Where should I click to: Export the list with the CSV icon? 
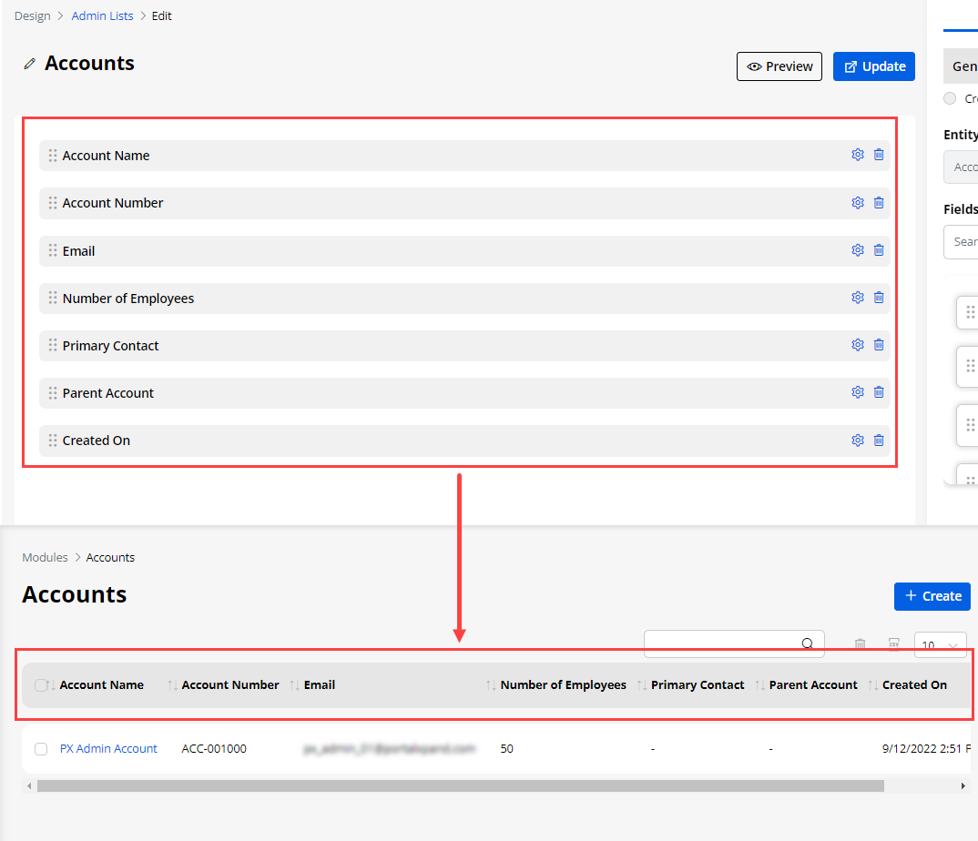pyautogui.click(x=894, y=644)
